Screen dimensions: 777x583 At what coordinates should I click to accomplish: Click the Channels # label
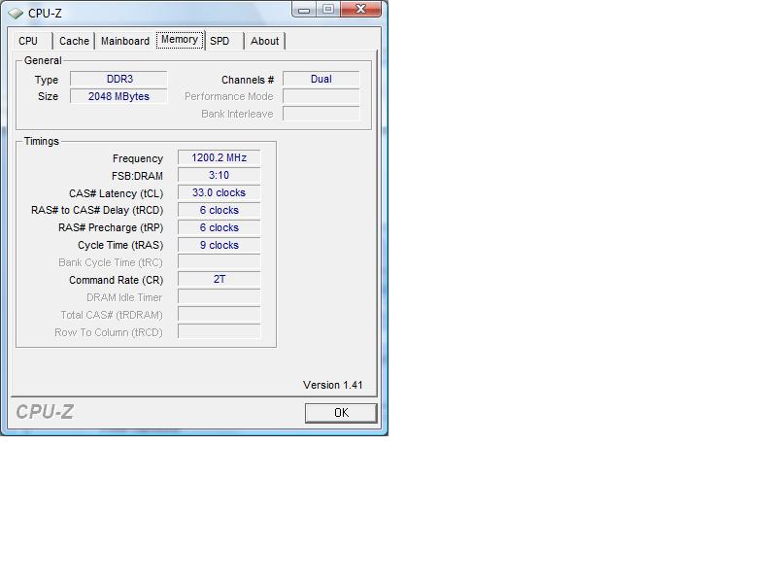coord(248,80)
